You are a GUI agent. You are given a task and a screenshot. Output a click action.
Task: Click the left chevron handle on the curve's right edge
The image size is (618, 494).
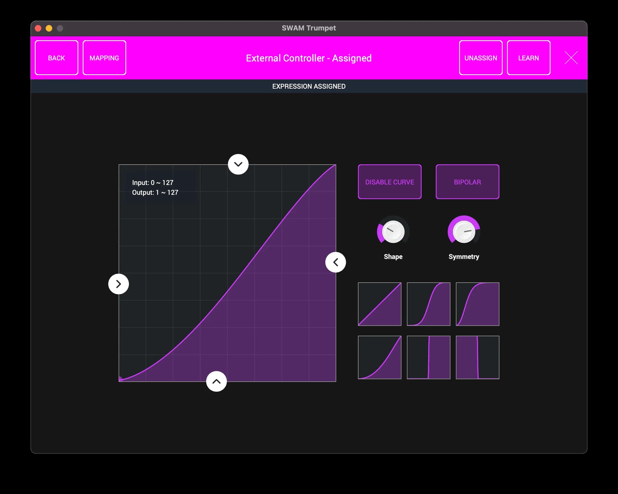pyautogui.click(x=335, y=262)
